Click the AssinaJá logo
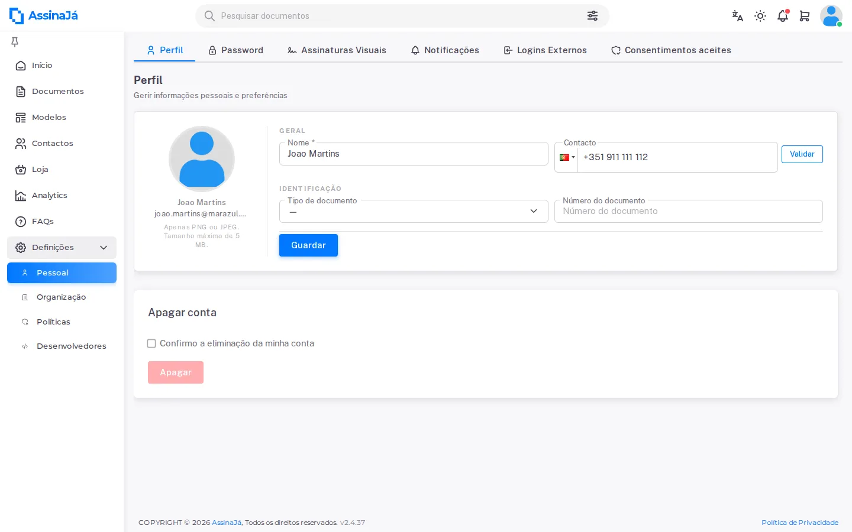The width and height of the screenshot is (852, 532). click(x=44, y=16)
